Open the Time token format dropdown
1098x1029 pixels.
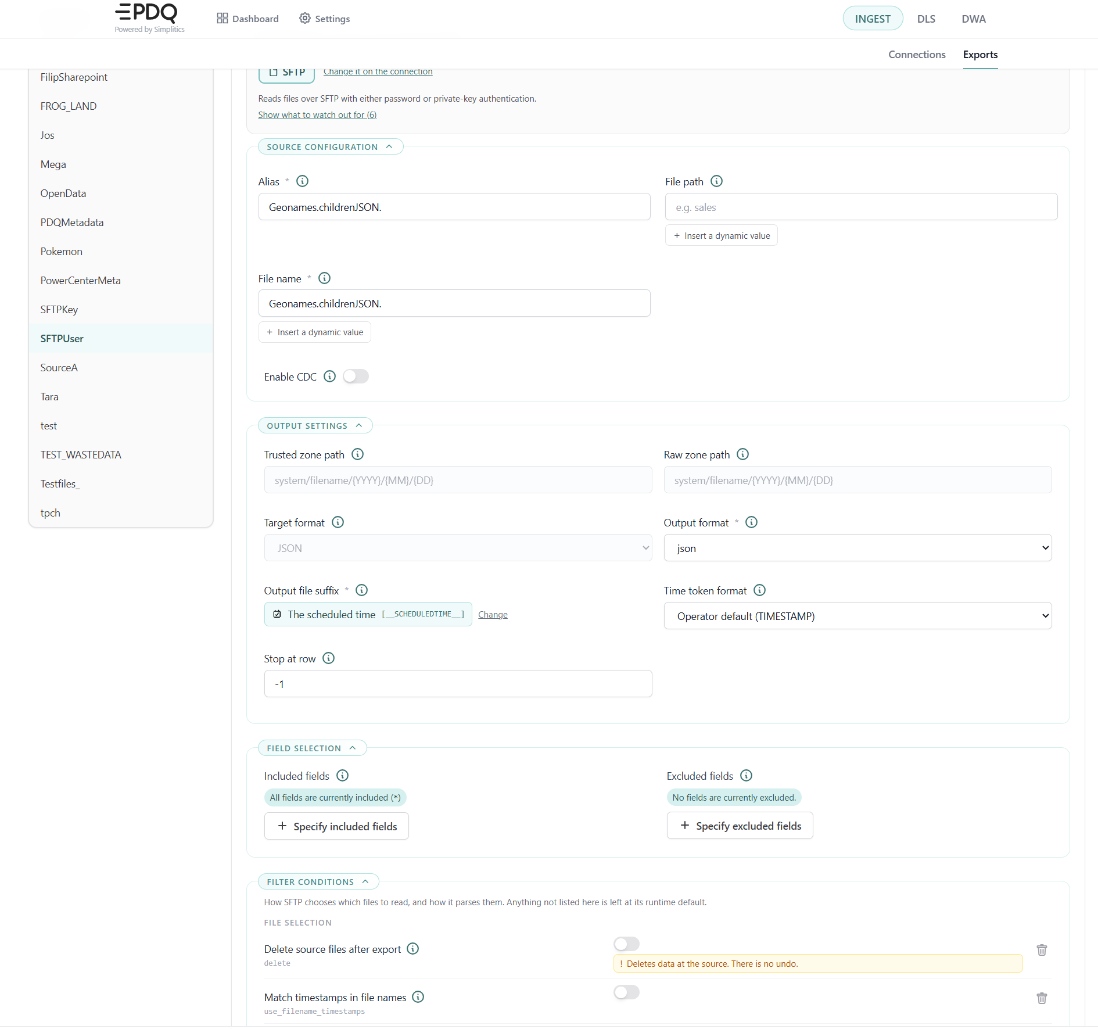(x=857, y=616)
